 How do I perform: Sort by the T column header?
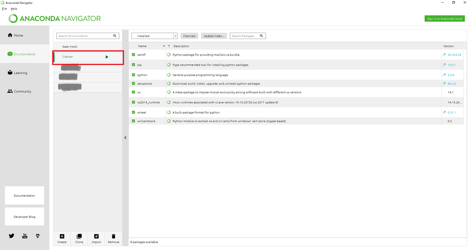[x=169, y=46]
